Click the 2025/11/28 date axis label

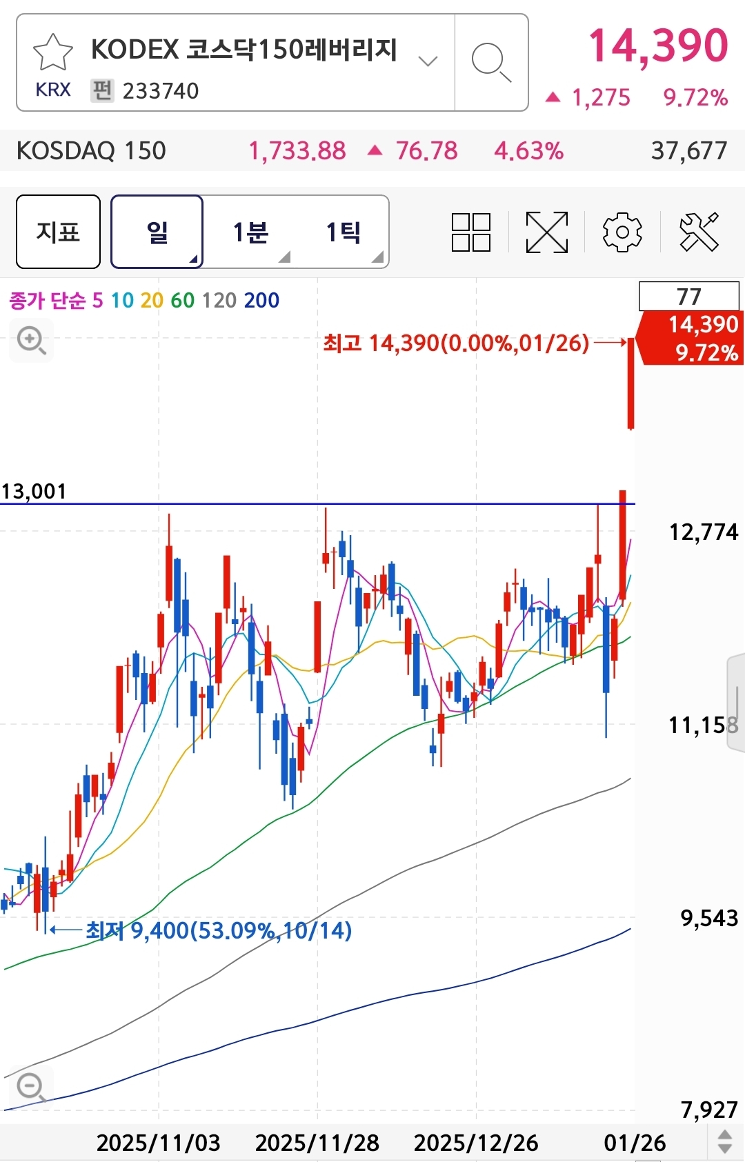(x=317, y=1143)
